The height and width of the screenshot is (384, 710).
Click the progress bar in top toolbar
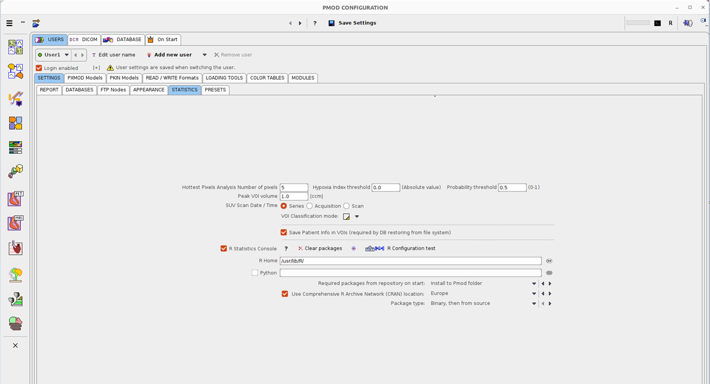pyautogui.click(x=638, y=23)
